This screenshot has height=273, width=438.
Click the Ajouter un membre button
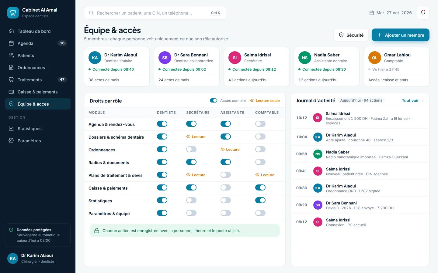click(x=401, y=35)
